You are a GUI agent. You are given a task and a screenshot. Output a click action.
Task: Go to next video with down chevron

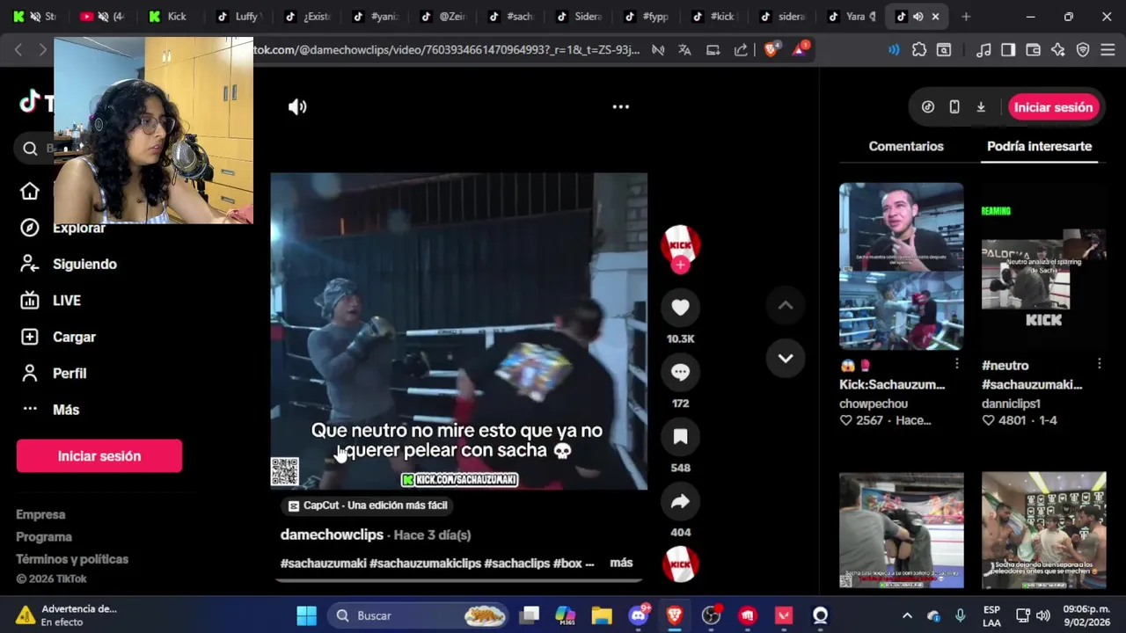pyautogui.click(x=786, y=359)
